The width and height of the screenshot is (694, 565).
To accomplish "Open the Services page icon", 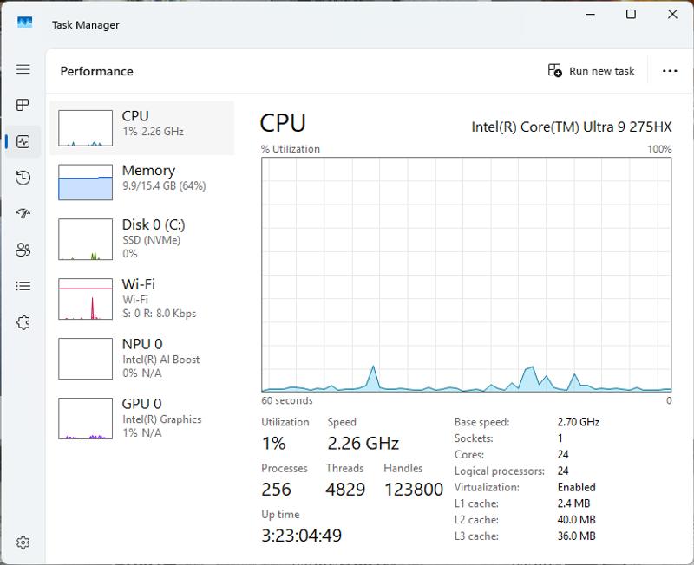I will (x=23, y=322).
